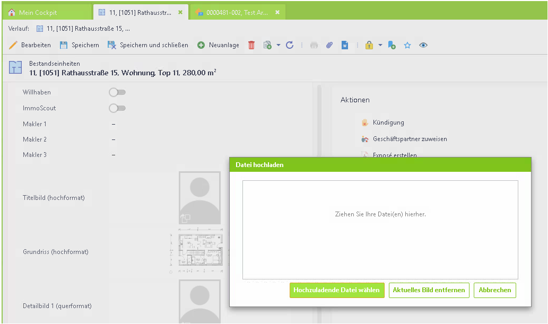This screenshot has height=324, width=548.
Task: Toggle the Willhaben switch
Action: coord(117,92)
